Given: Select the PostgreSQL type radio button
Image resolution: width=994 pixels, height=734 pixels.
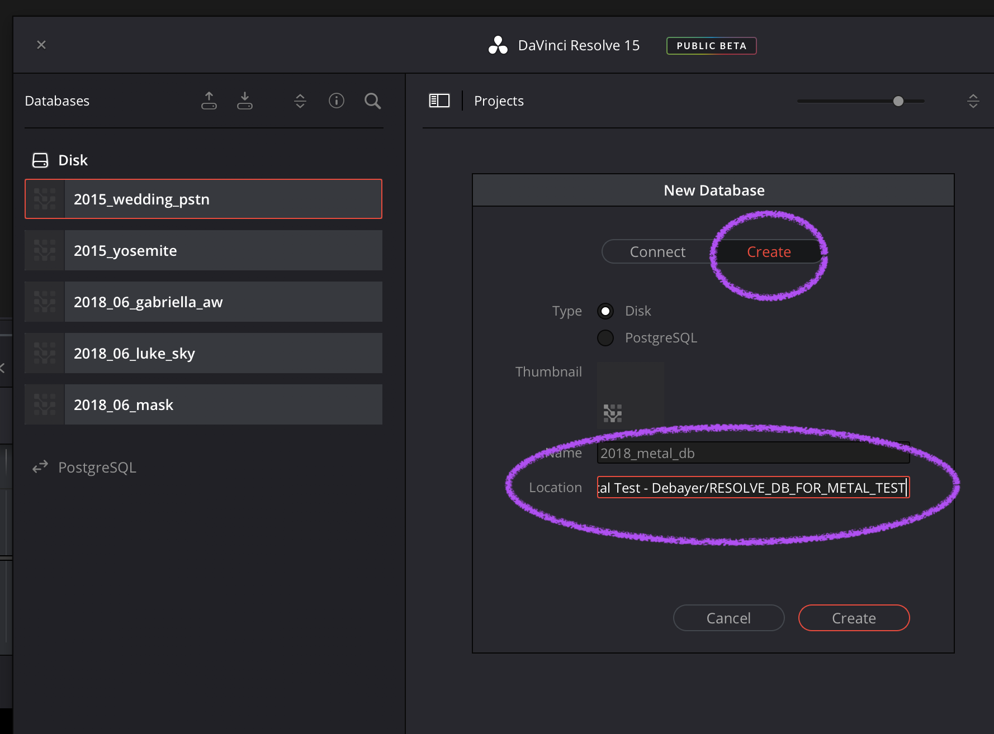Looking at the screenshot, I should pyautogui.click(x=605, y=338).
